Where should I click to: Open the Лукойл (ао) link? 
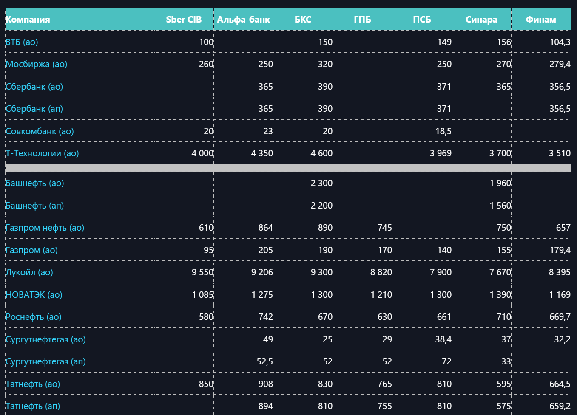[29, 272]
